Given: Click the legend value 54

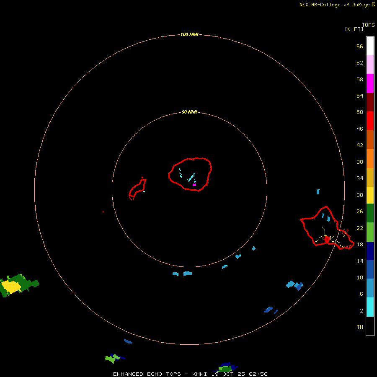Looking at the screenshot, I should click(x=360, y=96).
